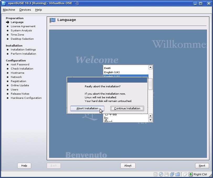The image size is (213, 178).
Task: Click the Right Ctrl host key label
Action: (x=200, y=174)
